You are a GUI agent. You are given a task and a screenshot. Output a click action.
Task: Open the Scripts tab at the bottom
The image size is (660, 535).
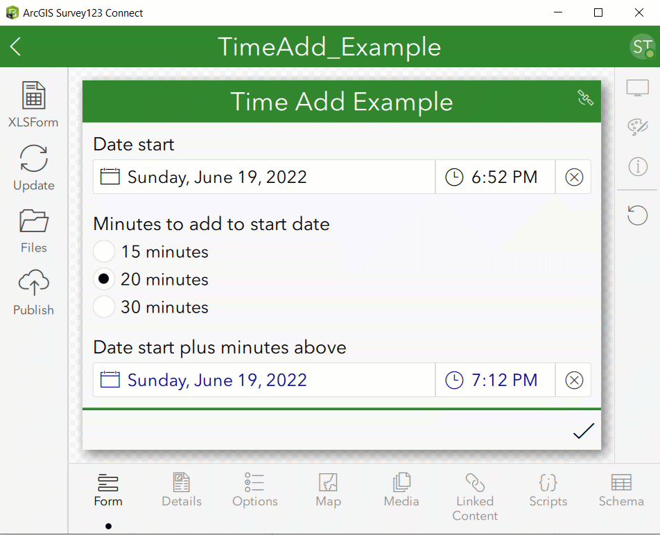[548, 490]
